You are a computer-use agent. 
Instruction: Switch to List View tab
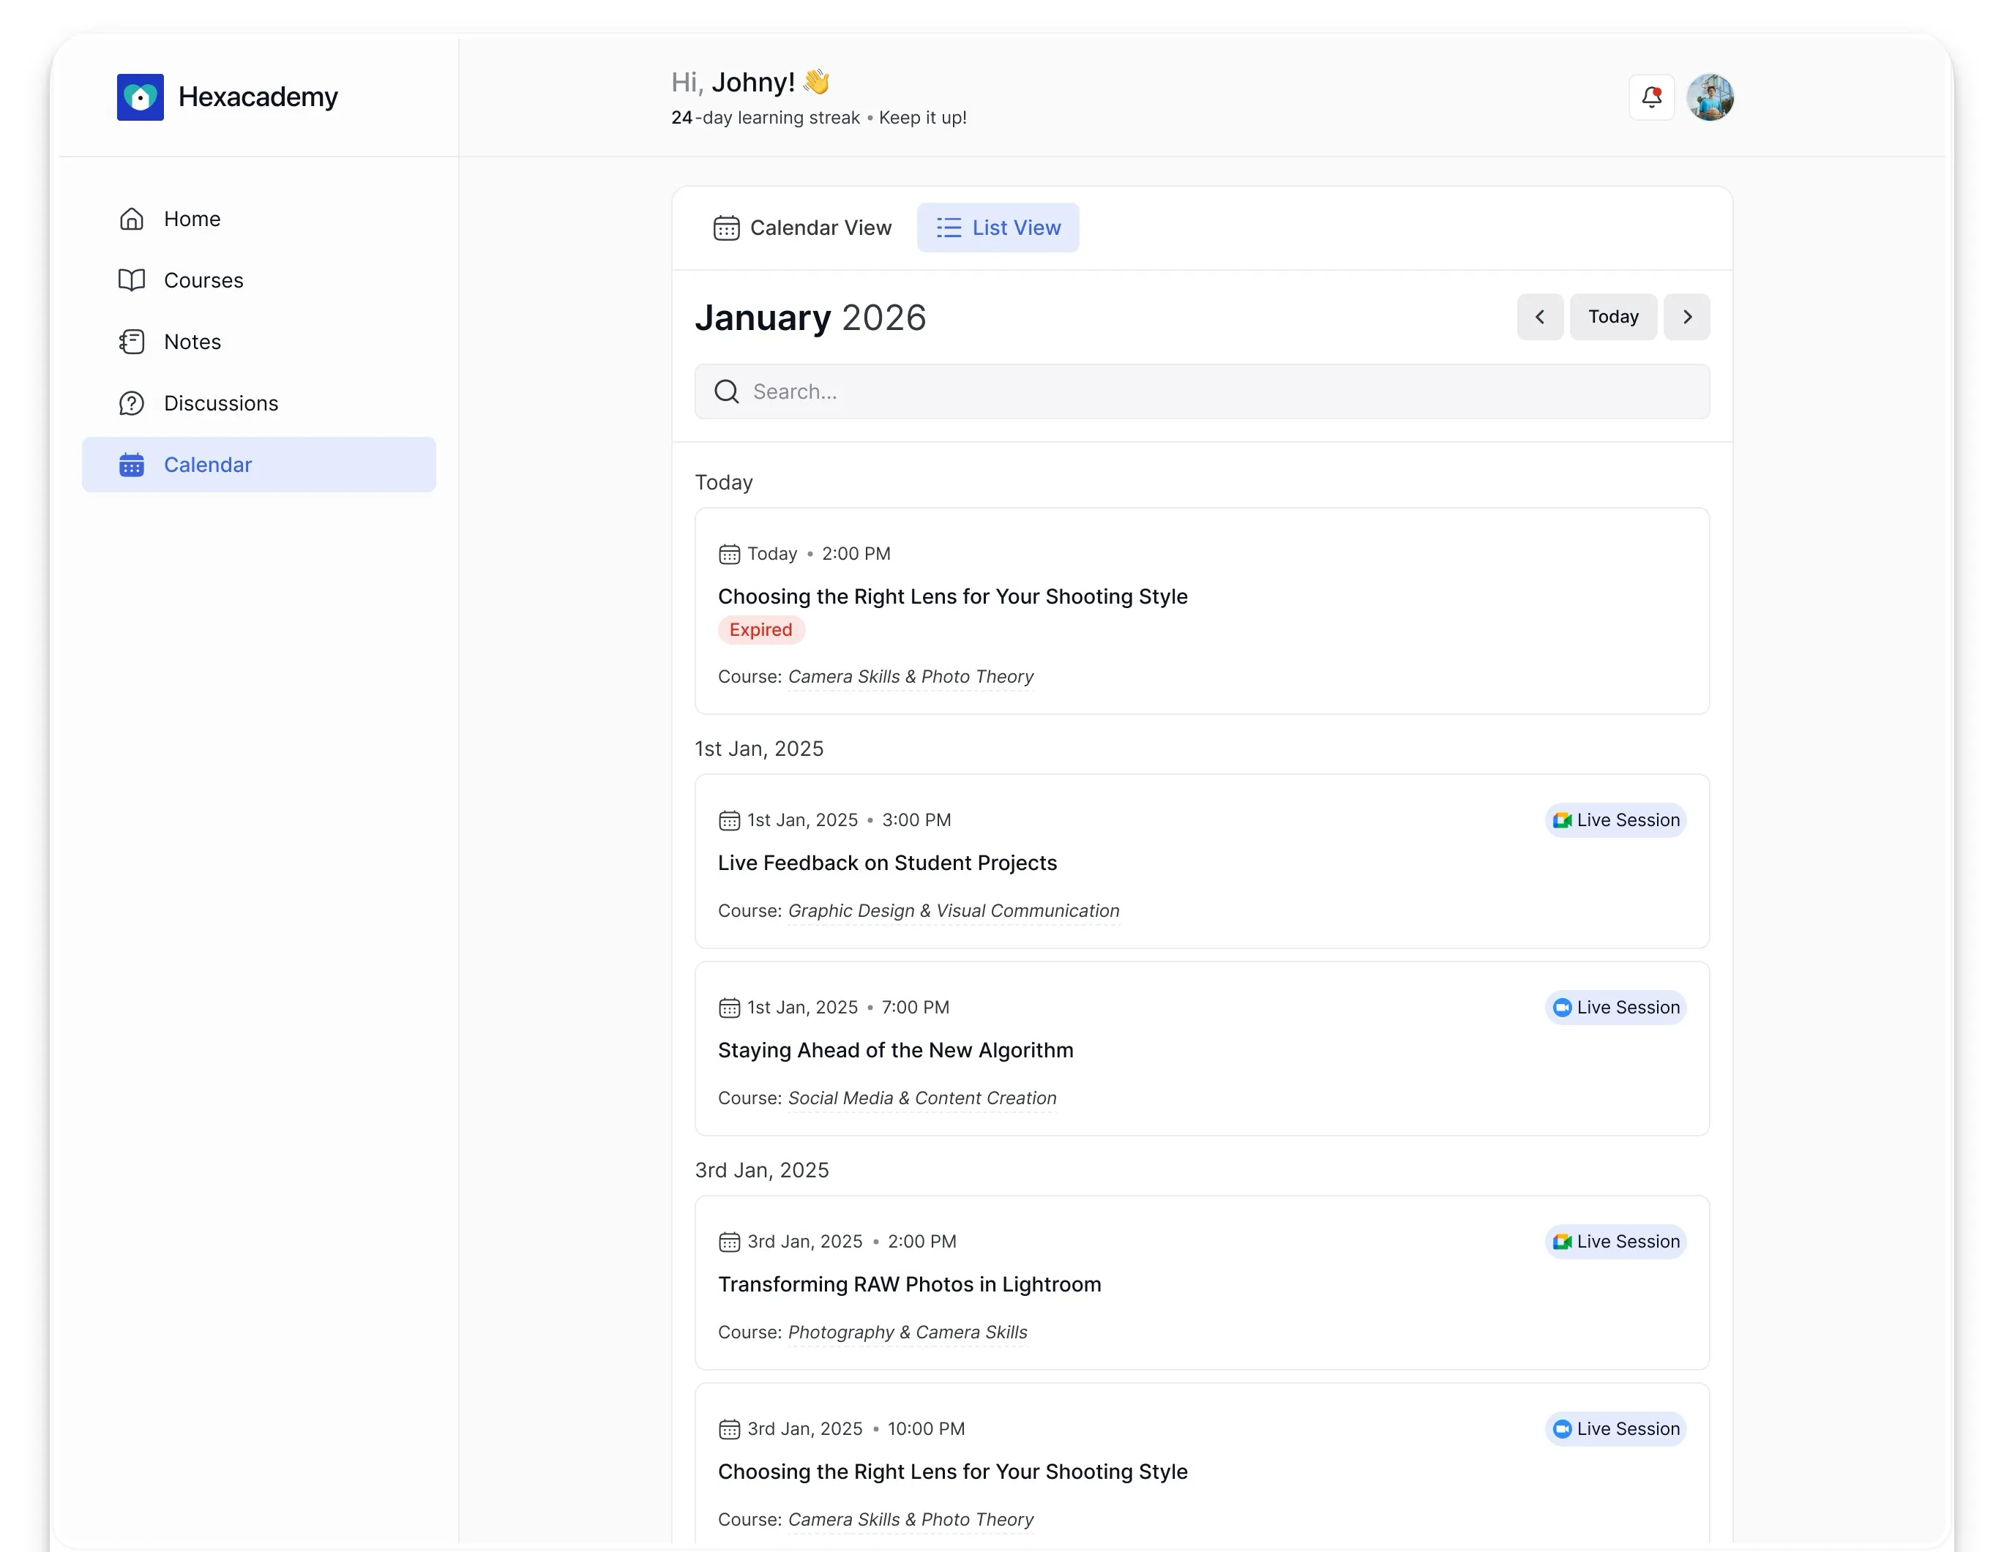pyautogui.click(x=998, y=228)
